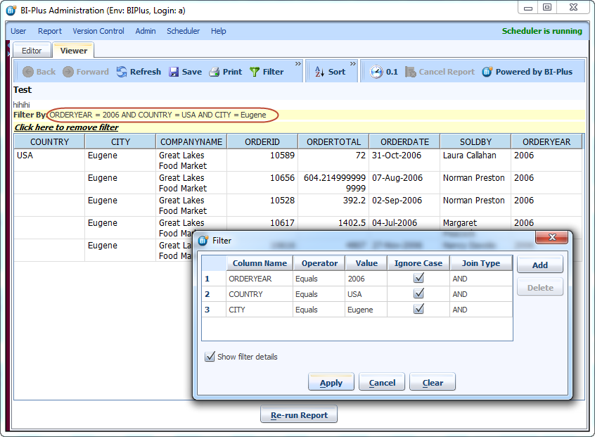This screenshot has height=437, width=595.
Task: Click the 'Click here to remove filter' link
Action: point(66,127)
